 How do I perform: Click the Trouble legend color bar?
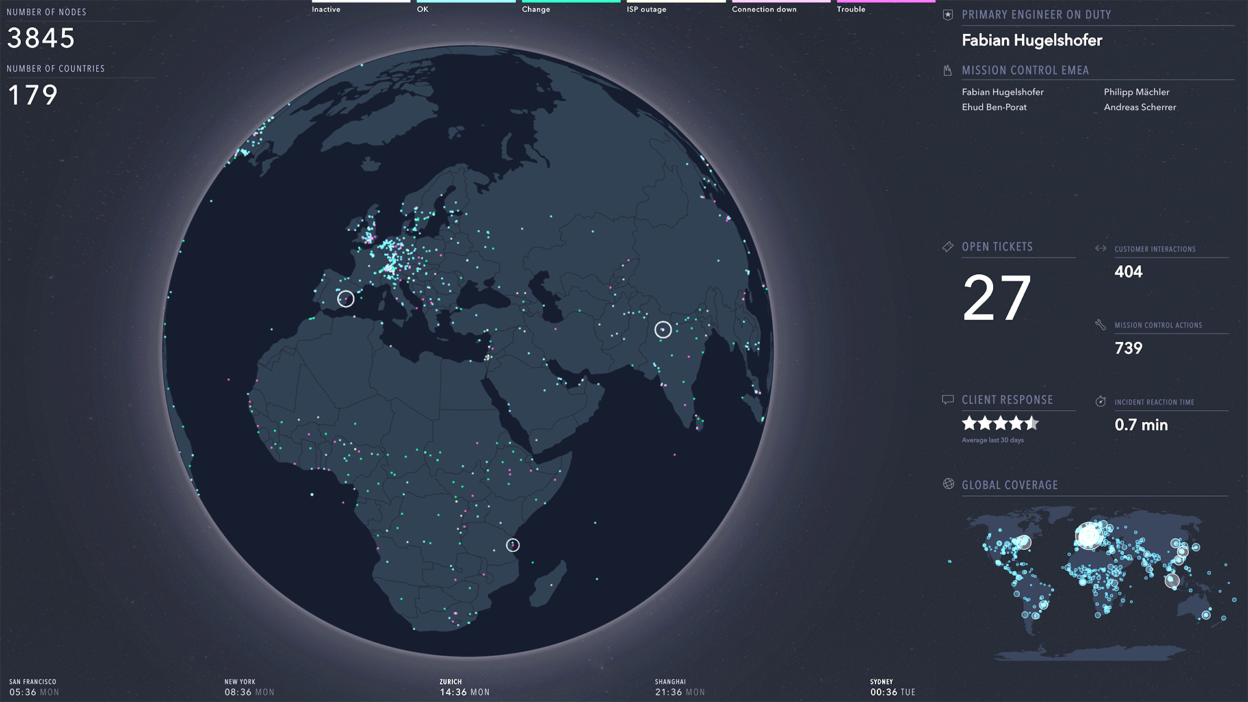[x=885, y=1]
